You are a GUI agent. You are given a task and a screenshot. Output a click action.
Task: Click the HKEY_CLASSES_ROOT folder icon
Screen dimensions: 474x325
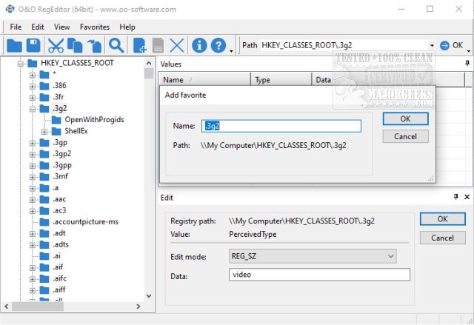(33, 63)
